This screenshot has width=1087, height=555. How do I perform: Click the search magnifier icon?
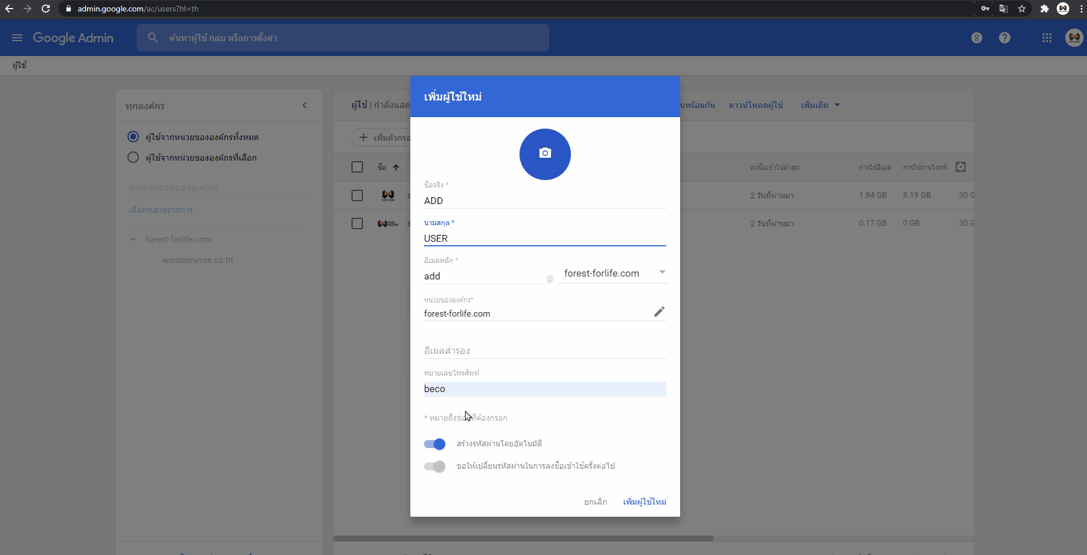153,38
